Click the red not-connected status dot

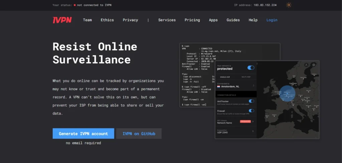74,5
